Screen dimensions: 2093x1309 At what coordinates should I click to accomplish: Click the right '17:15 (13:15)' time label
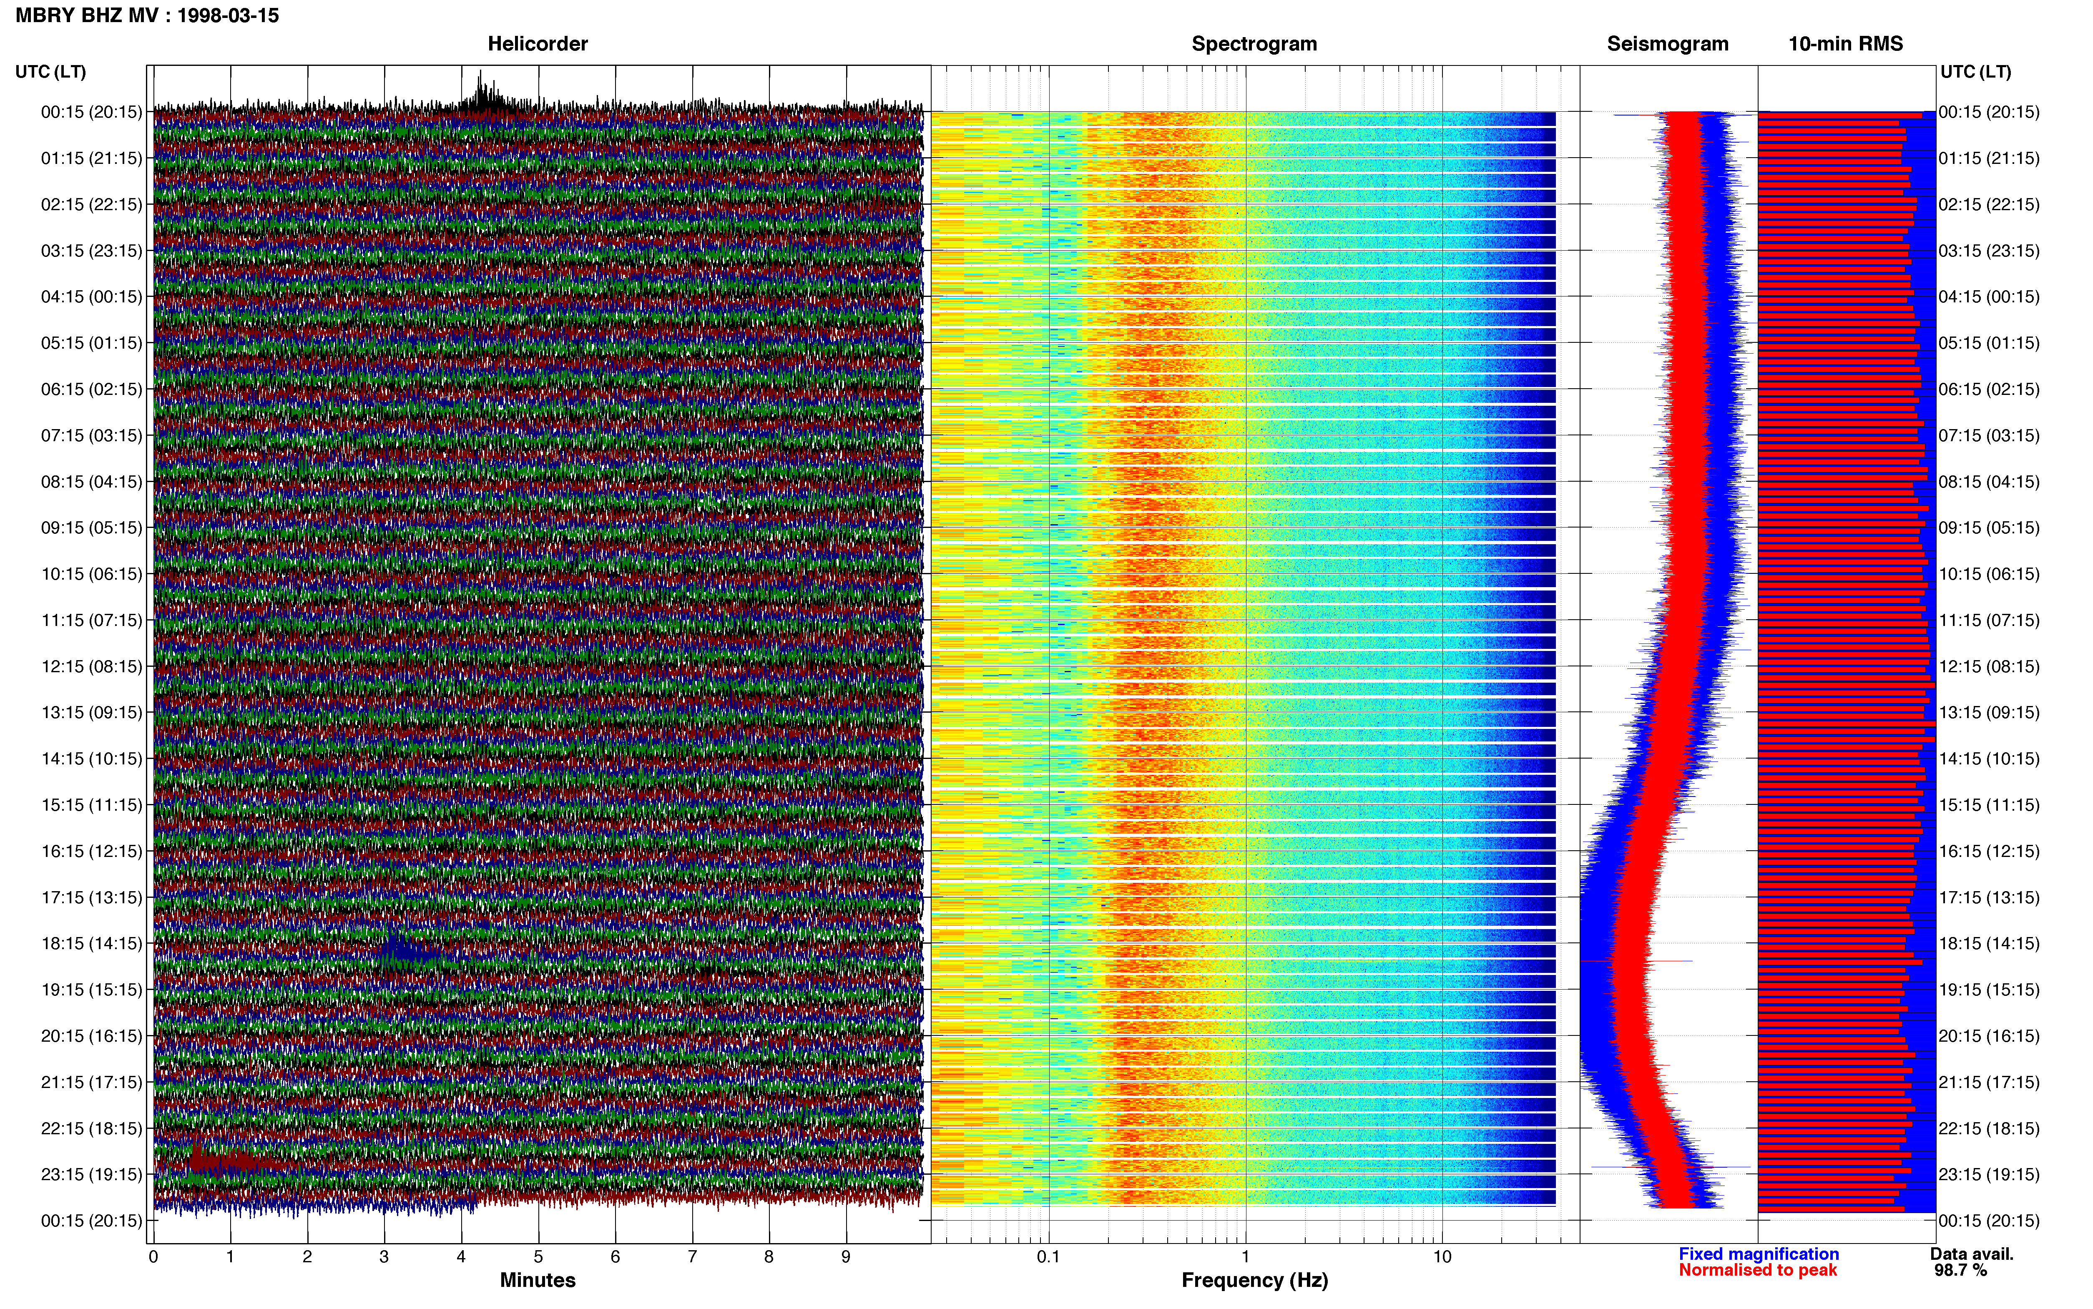1988,898
